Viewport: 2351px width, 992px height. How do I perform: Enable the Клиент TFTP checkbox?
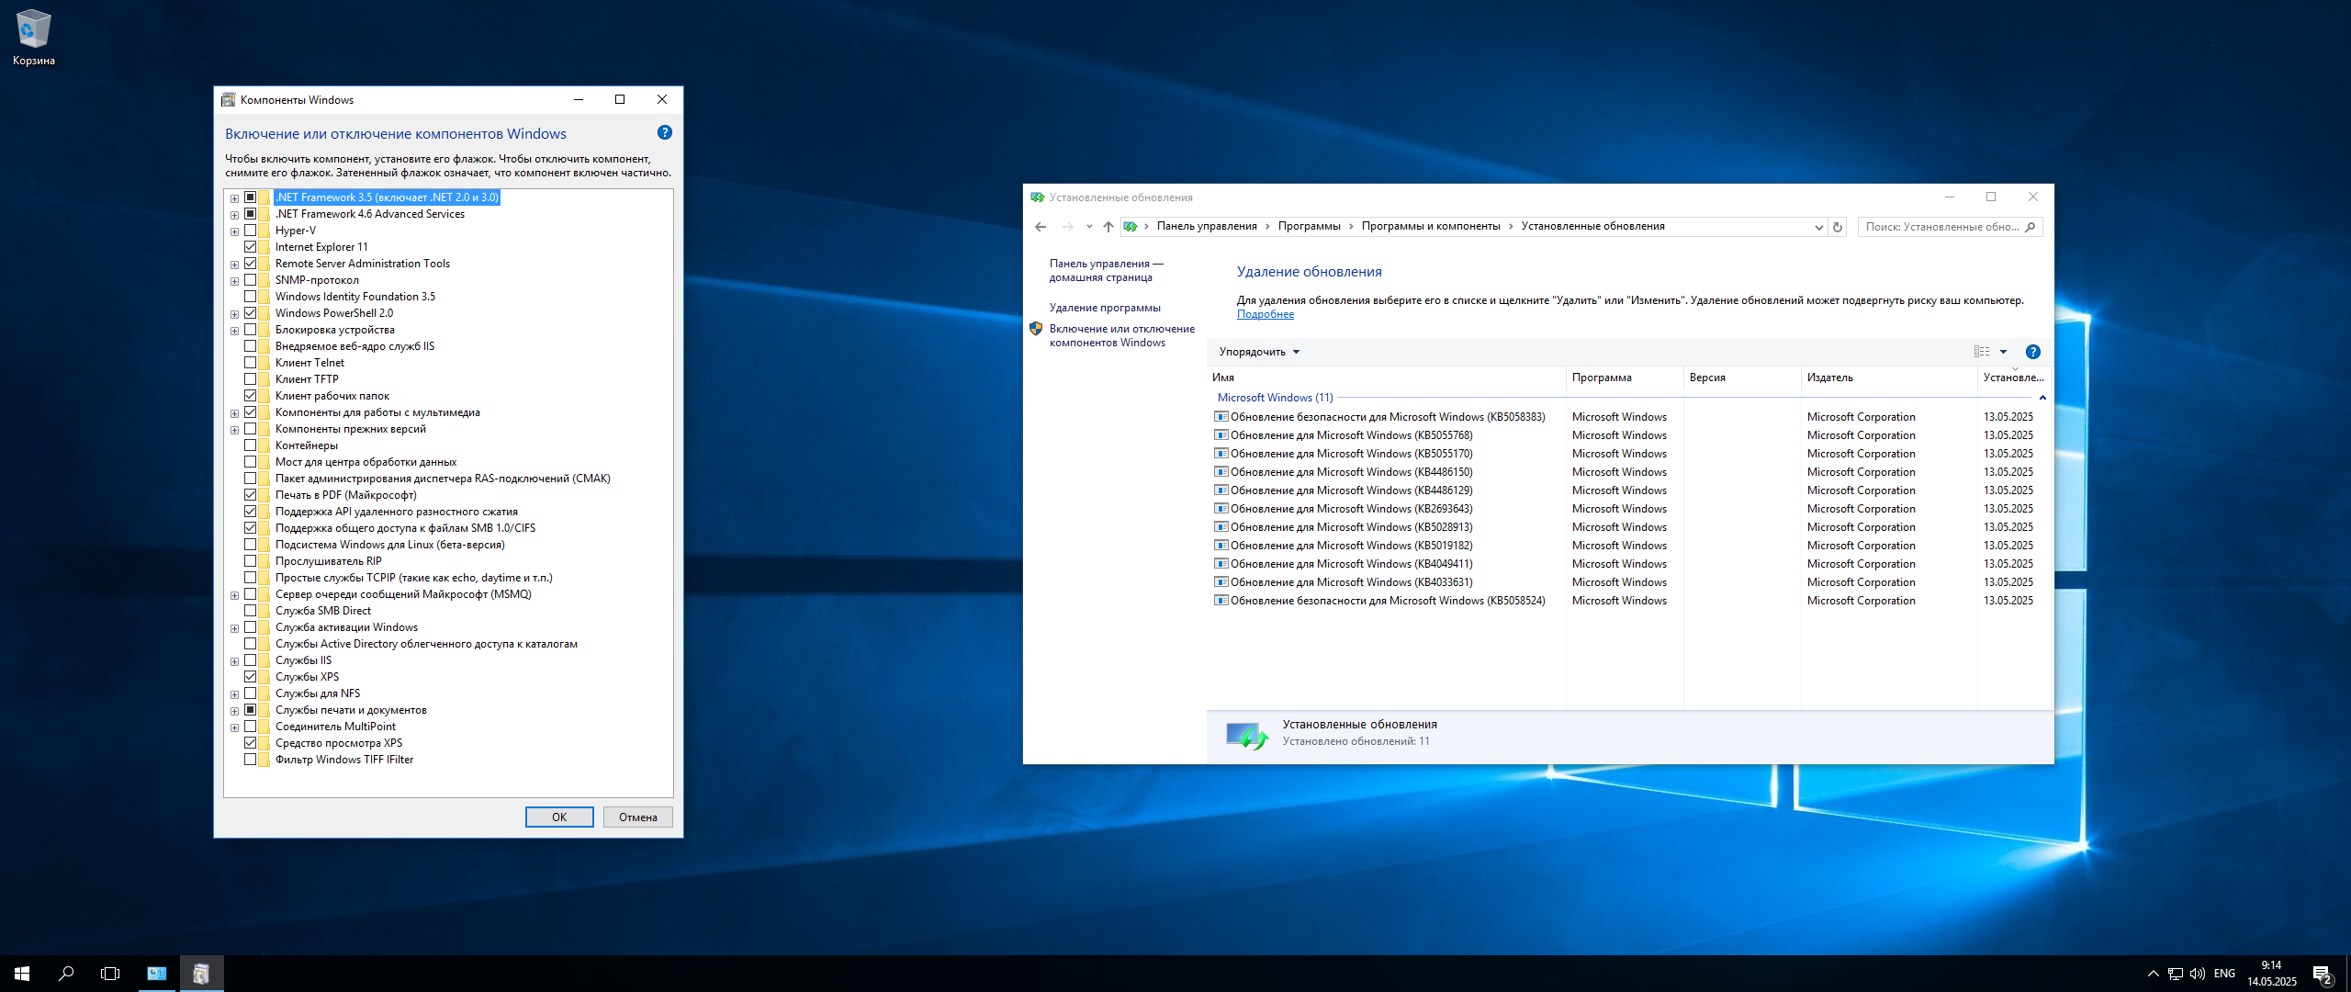pos(250,379)
